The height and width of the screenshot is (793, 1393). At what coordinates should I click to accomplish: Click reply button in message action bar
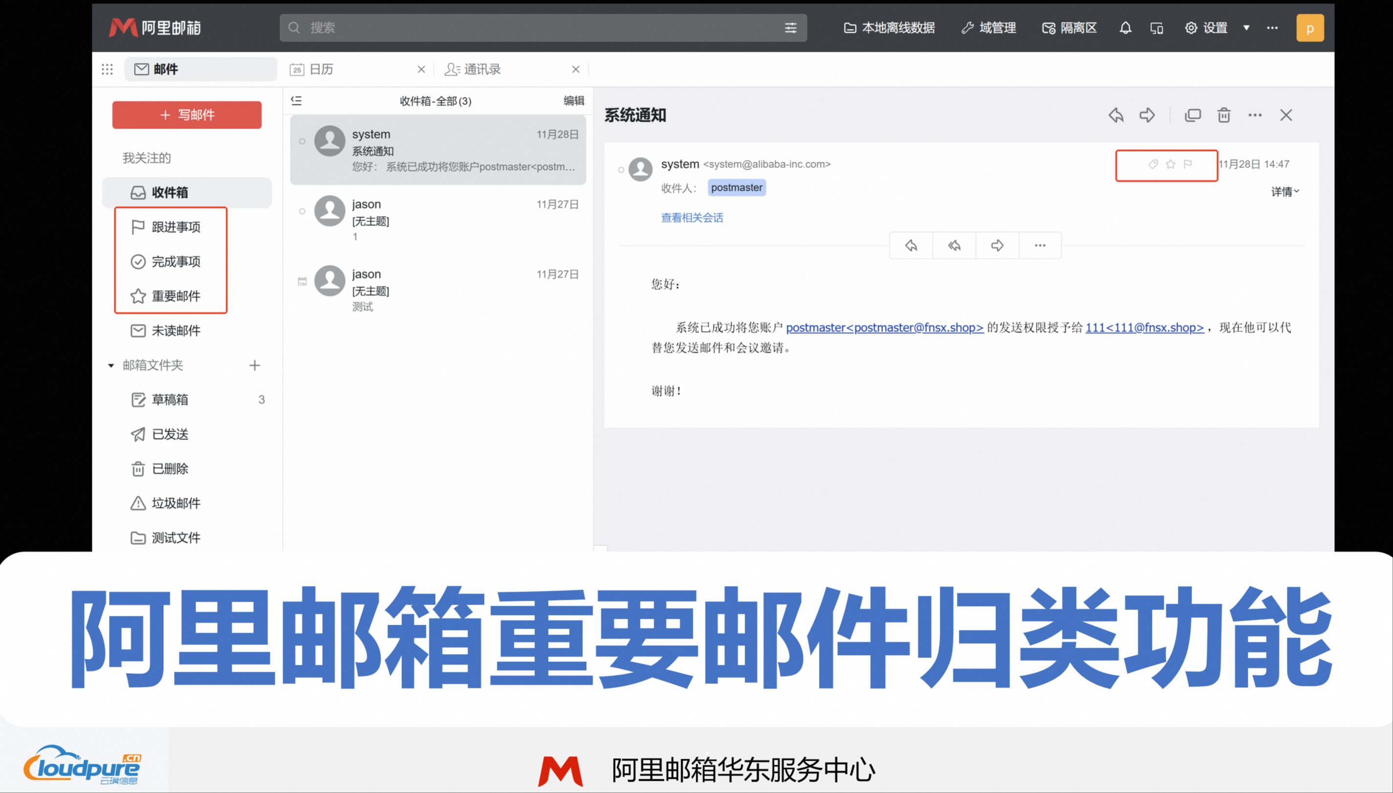coord(911,246)
